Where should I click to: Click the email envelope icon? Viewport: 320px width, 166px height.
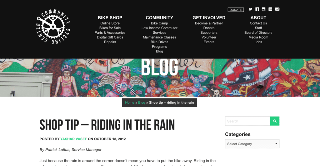click(x=277, y=9)
